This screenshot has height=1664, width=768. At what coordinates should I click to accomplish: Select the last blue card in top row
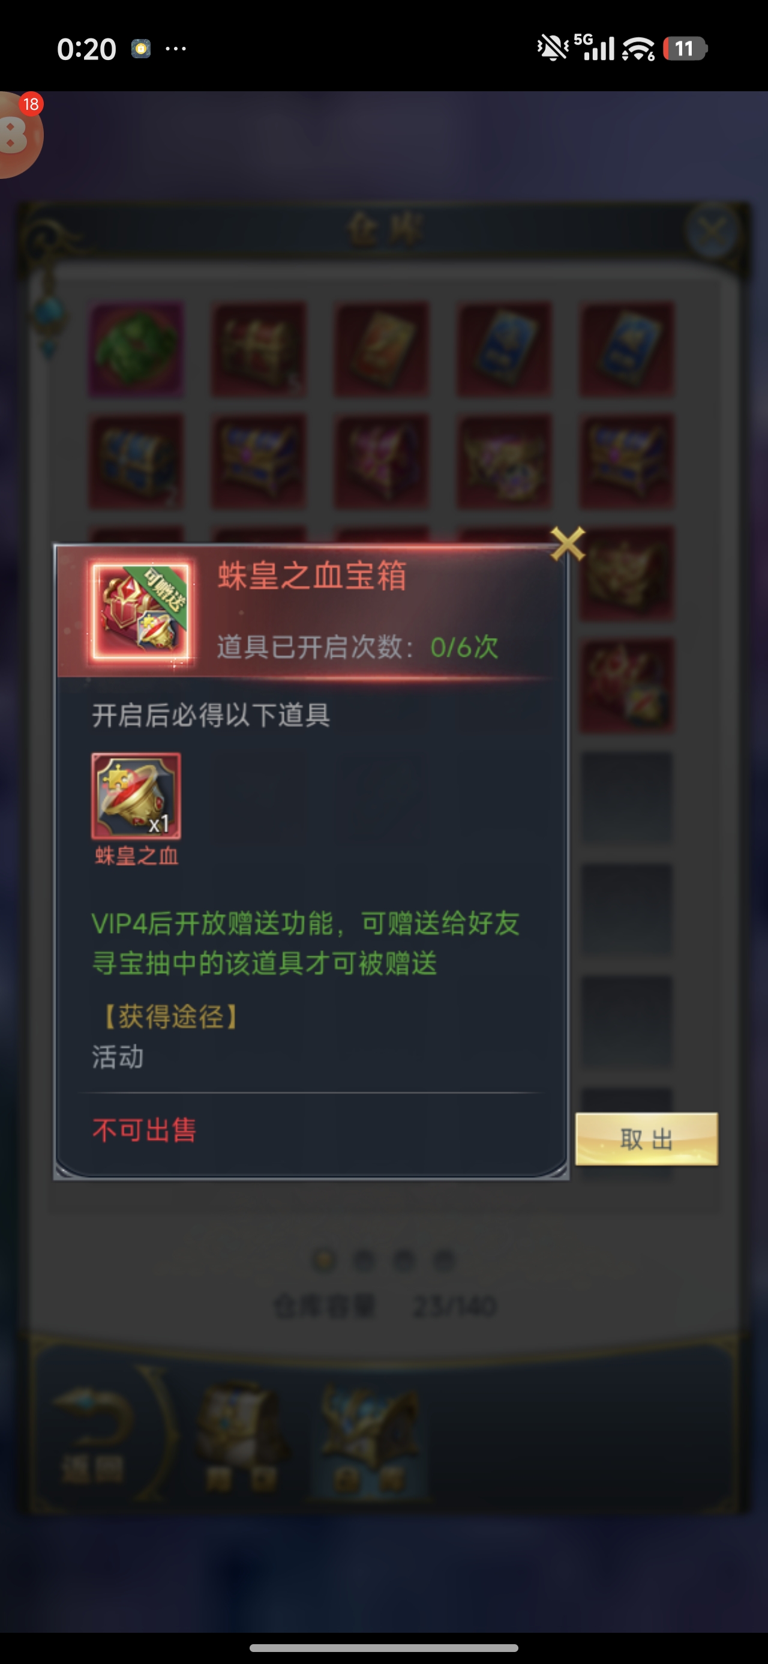coord(627,348)
